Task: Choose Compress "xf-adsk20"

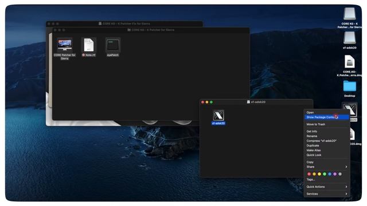Action: click(321, 141)
